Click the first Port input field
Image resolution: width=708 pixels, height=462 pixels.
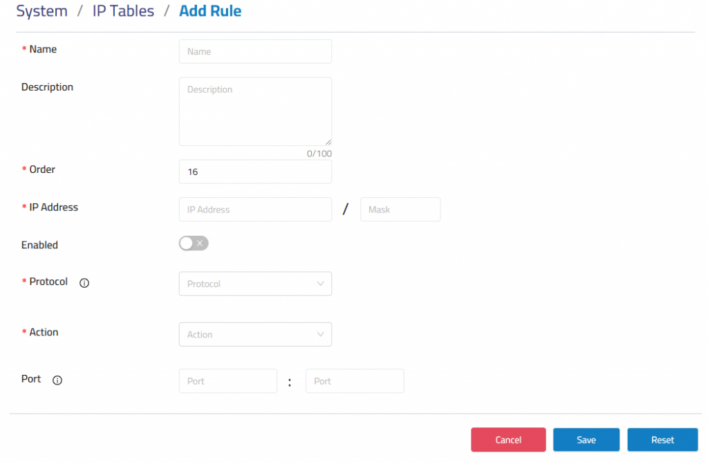click(228, 381)
